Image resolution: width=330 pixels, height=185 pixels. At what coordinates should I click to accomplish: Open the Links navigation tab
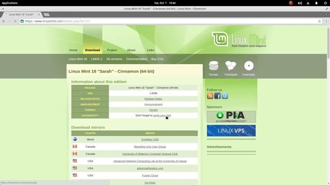coord(150,50)
